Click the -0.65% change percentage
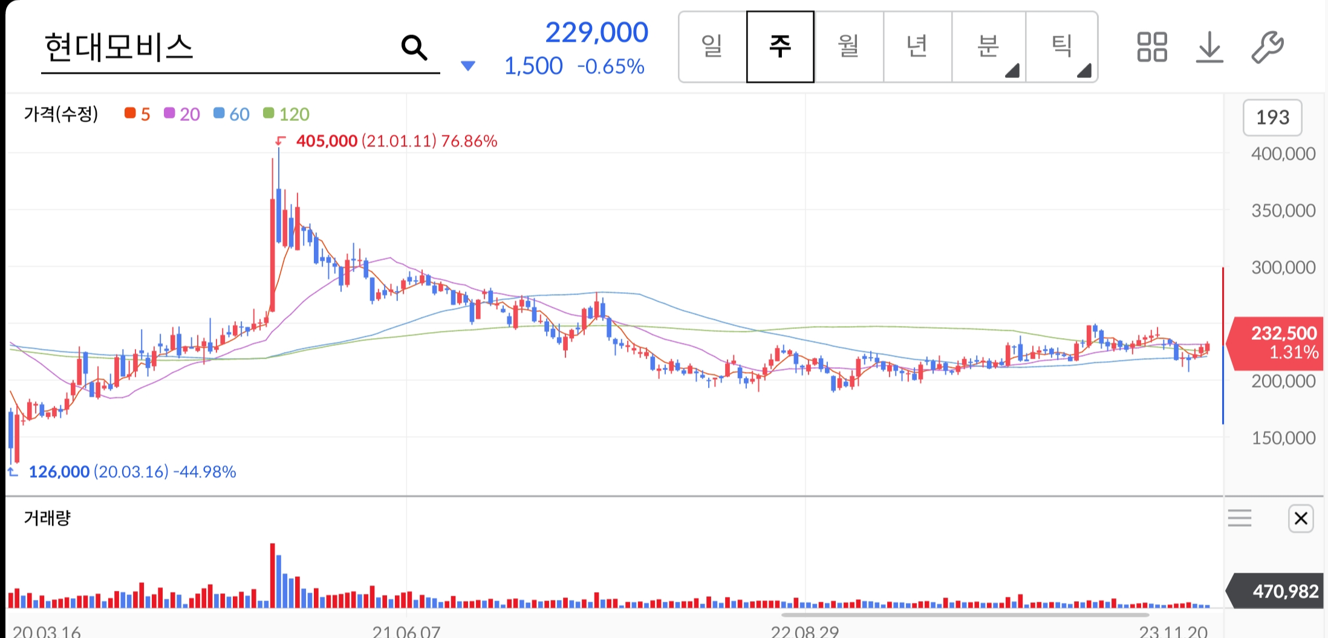1328x638 pixels. coord(611,67)
